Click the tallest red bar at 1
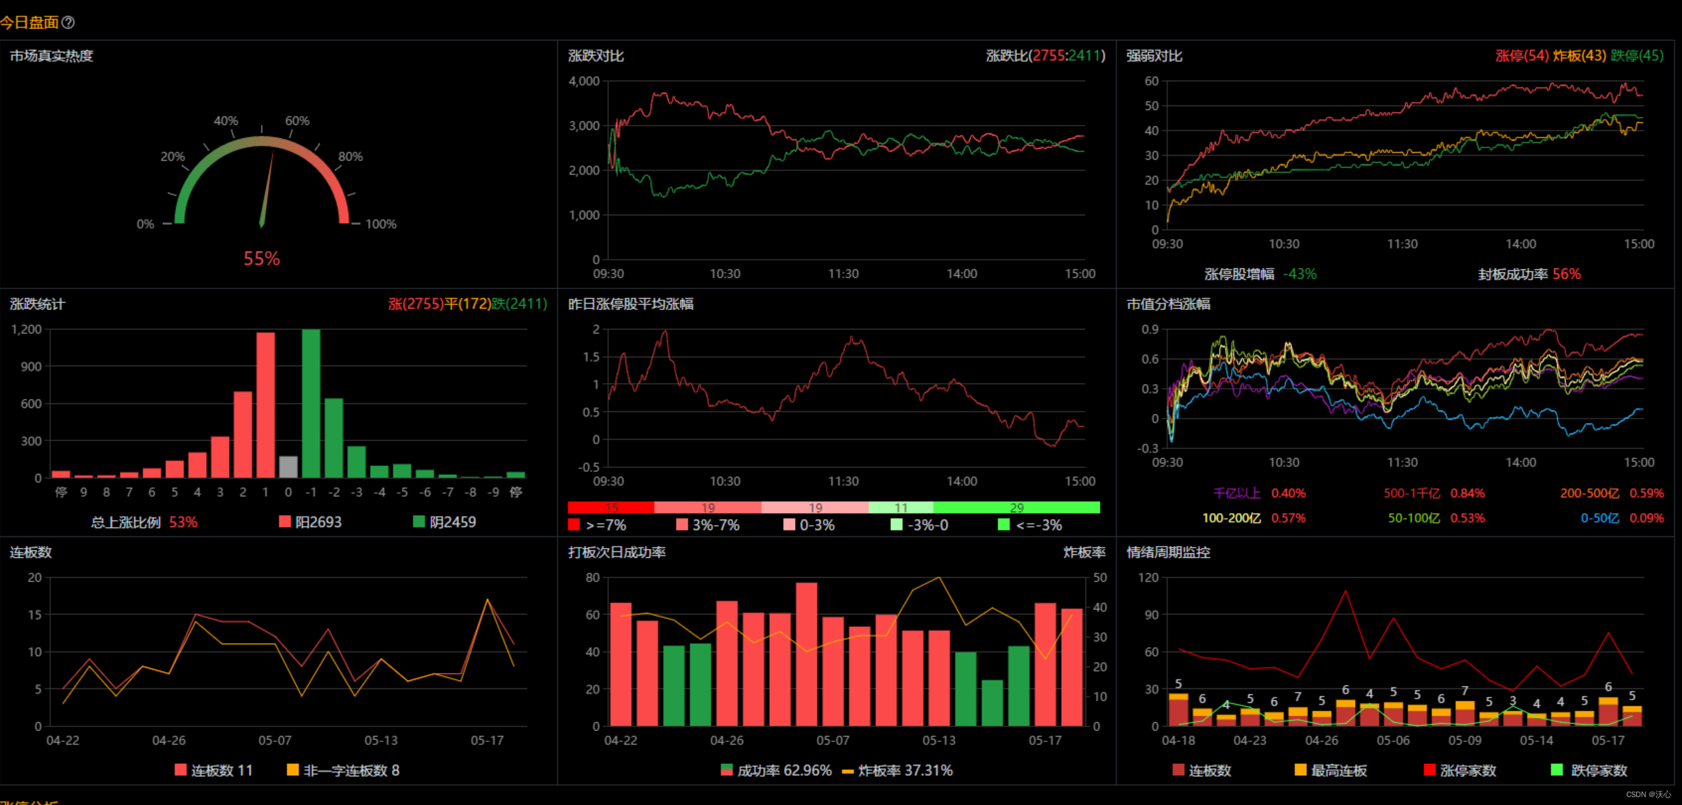 [x=265, y=405]
